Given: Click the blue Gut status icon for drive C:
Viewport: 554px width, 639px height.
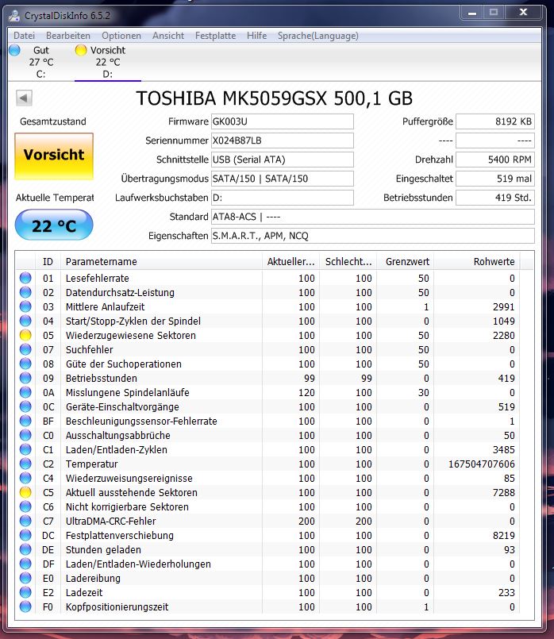Looking at the screenshot, I should click(14, 50).
